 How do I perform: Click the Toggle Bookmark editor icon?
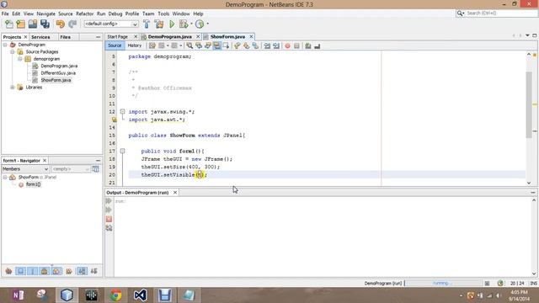coord(256,45)
